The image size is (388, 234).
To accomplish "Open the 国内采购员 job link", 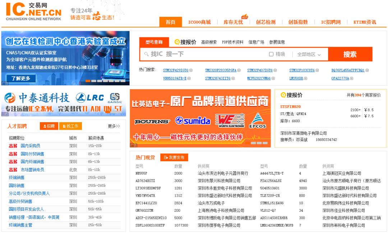I will 31,146.
